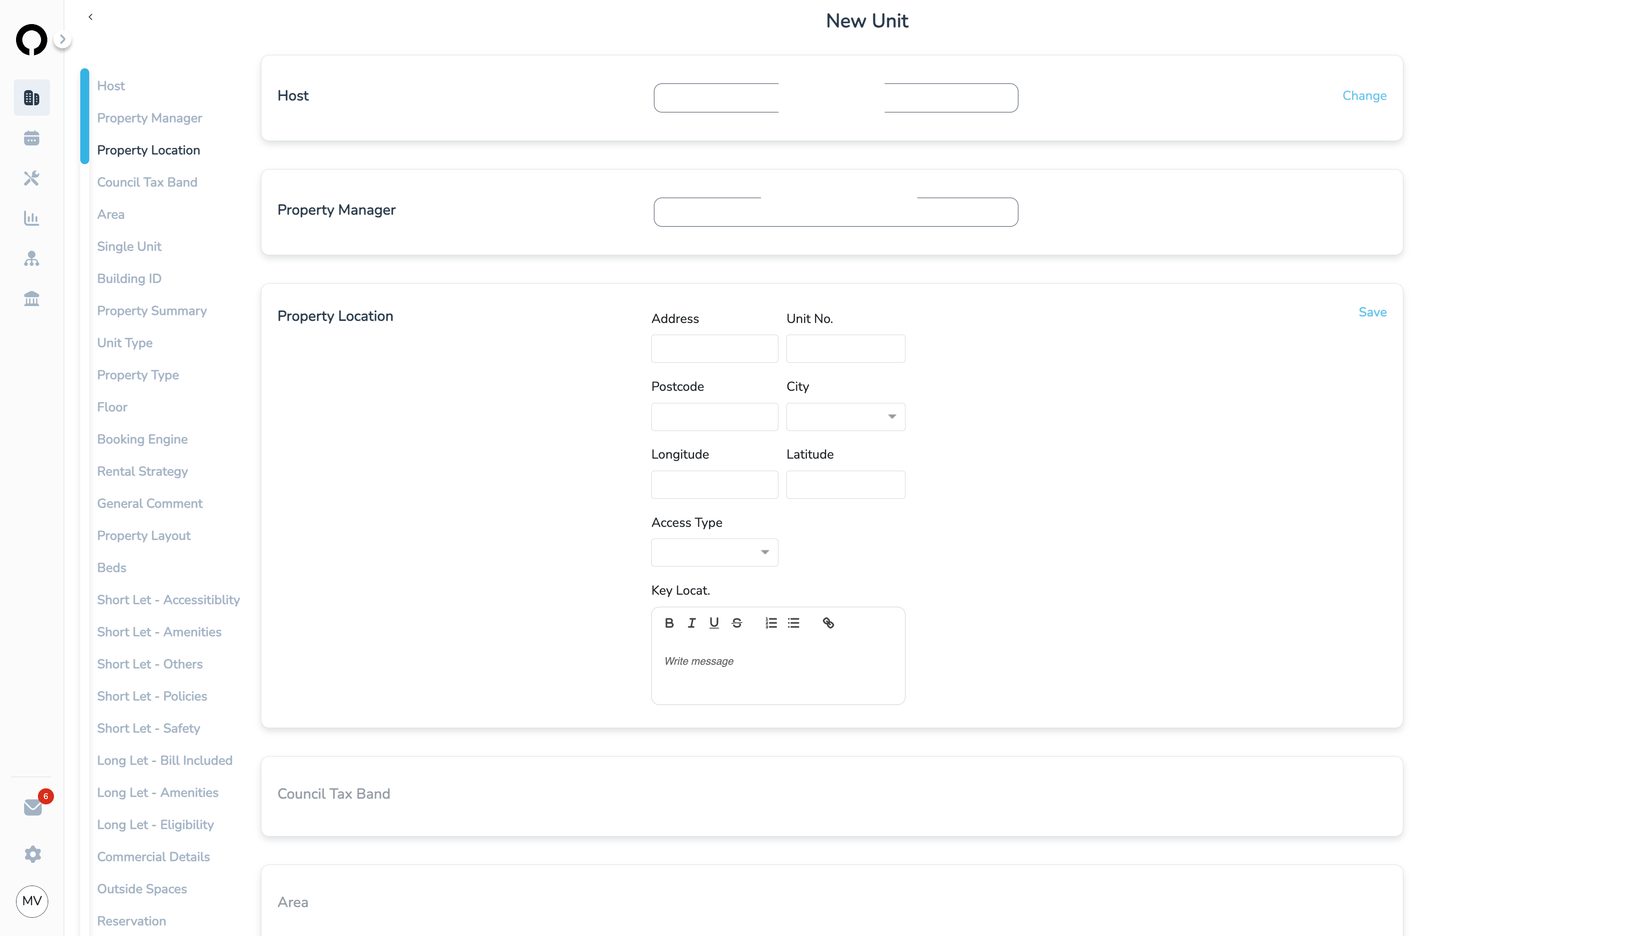Open the MV user avatar menu
This screenshot has width=1646, height=936.
point(32,901)
